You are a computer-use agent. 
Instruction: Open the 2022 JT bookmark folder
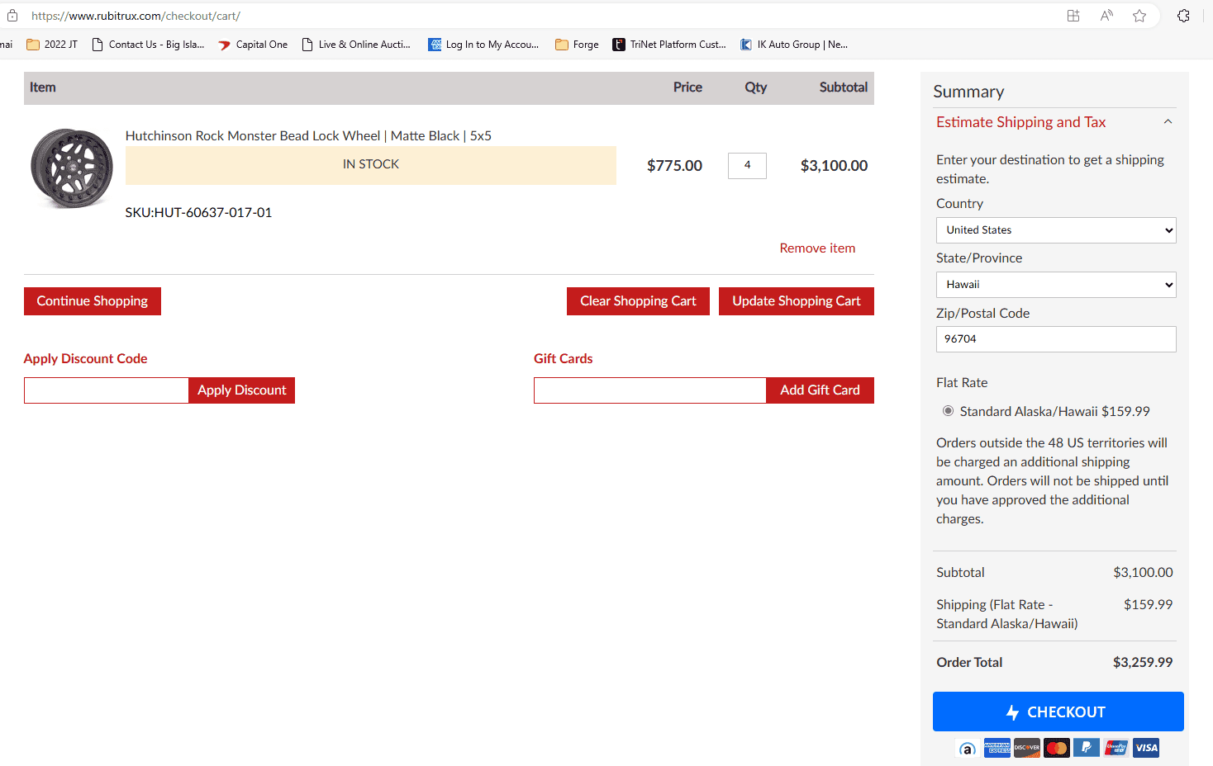click(52, 45)
